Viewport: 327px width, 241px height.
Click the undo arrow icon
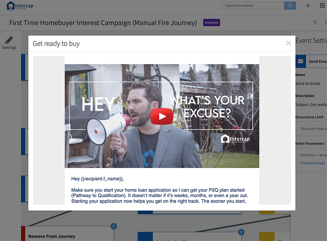click(x=315, y=23)
